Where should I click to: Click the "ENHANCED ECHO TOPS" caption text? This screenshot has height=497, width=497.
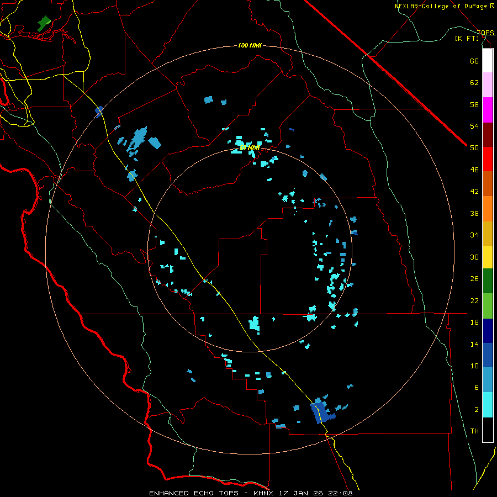click(194, 493)
